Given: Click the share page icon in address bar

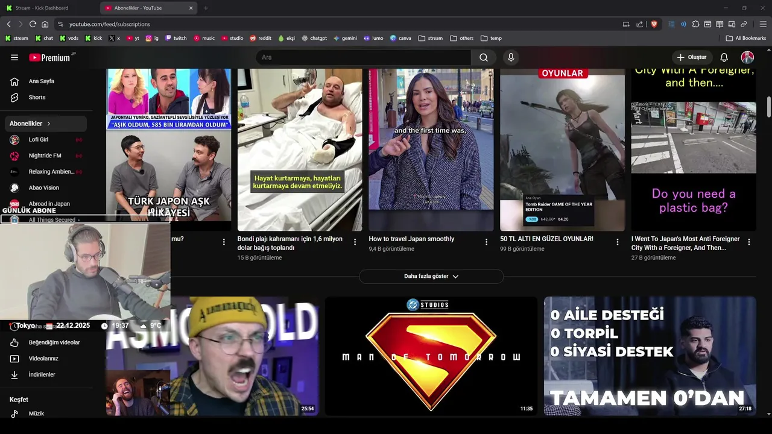Looking at the screenshot, I should pos(640,24).
